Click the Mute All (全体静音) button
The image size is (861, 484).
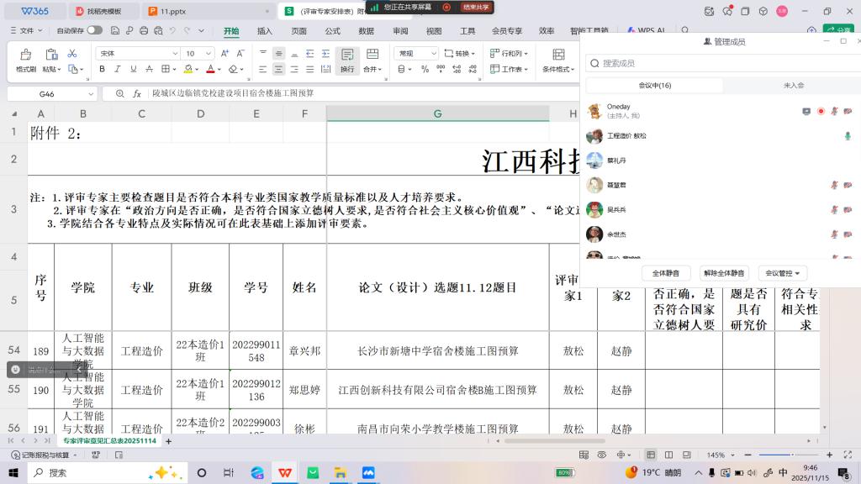(666, 273)
